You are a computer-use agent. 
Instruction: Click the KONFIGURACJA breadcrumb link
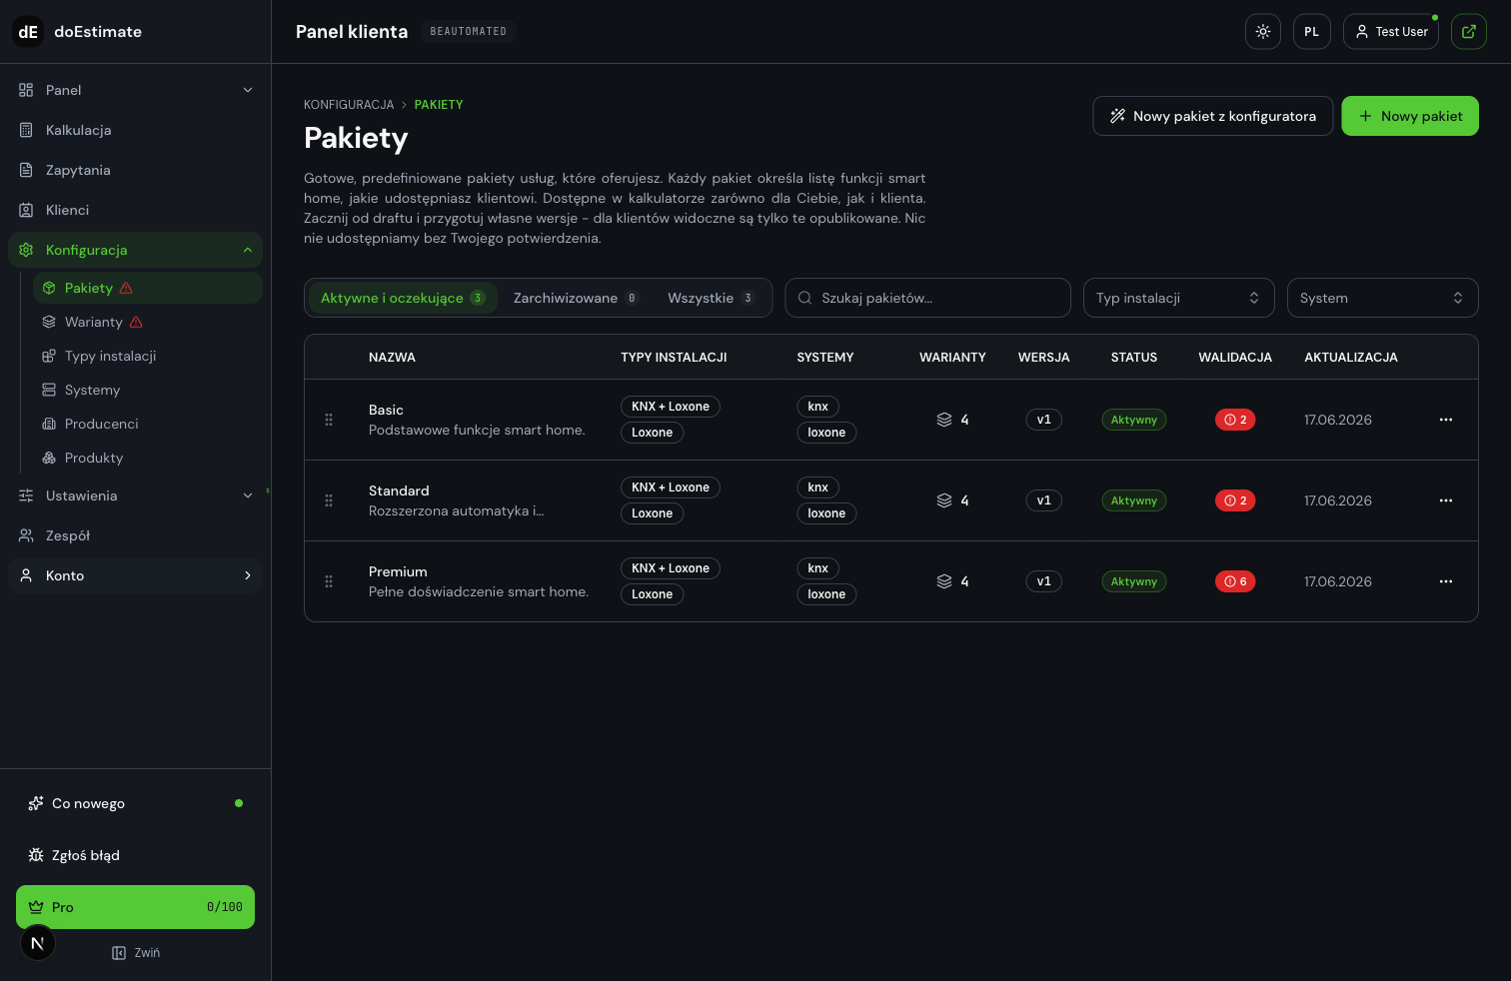[x=349, y=105]
